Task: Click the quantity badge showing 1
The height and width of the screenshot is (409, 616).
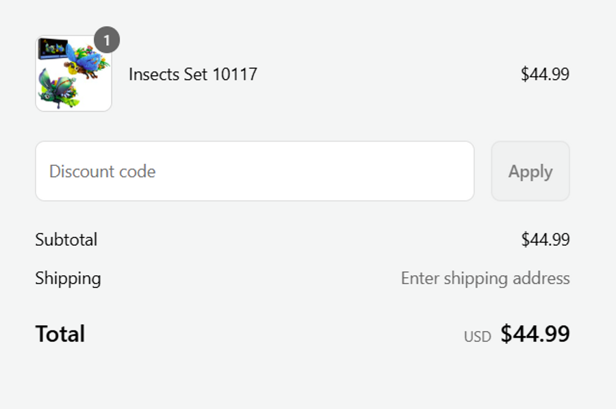Action: [x=107, y=40]
